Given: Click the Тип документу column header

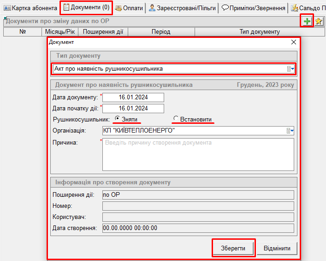Looking at the screenshot, I should pyautogui.click(x=260, y=32).
